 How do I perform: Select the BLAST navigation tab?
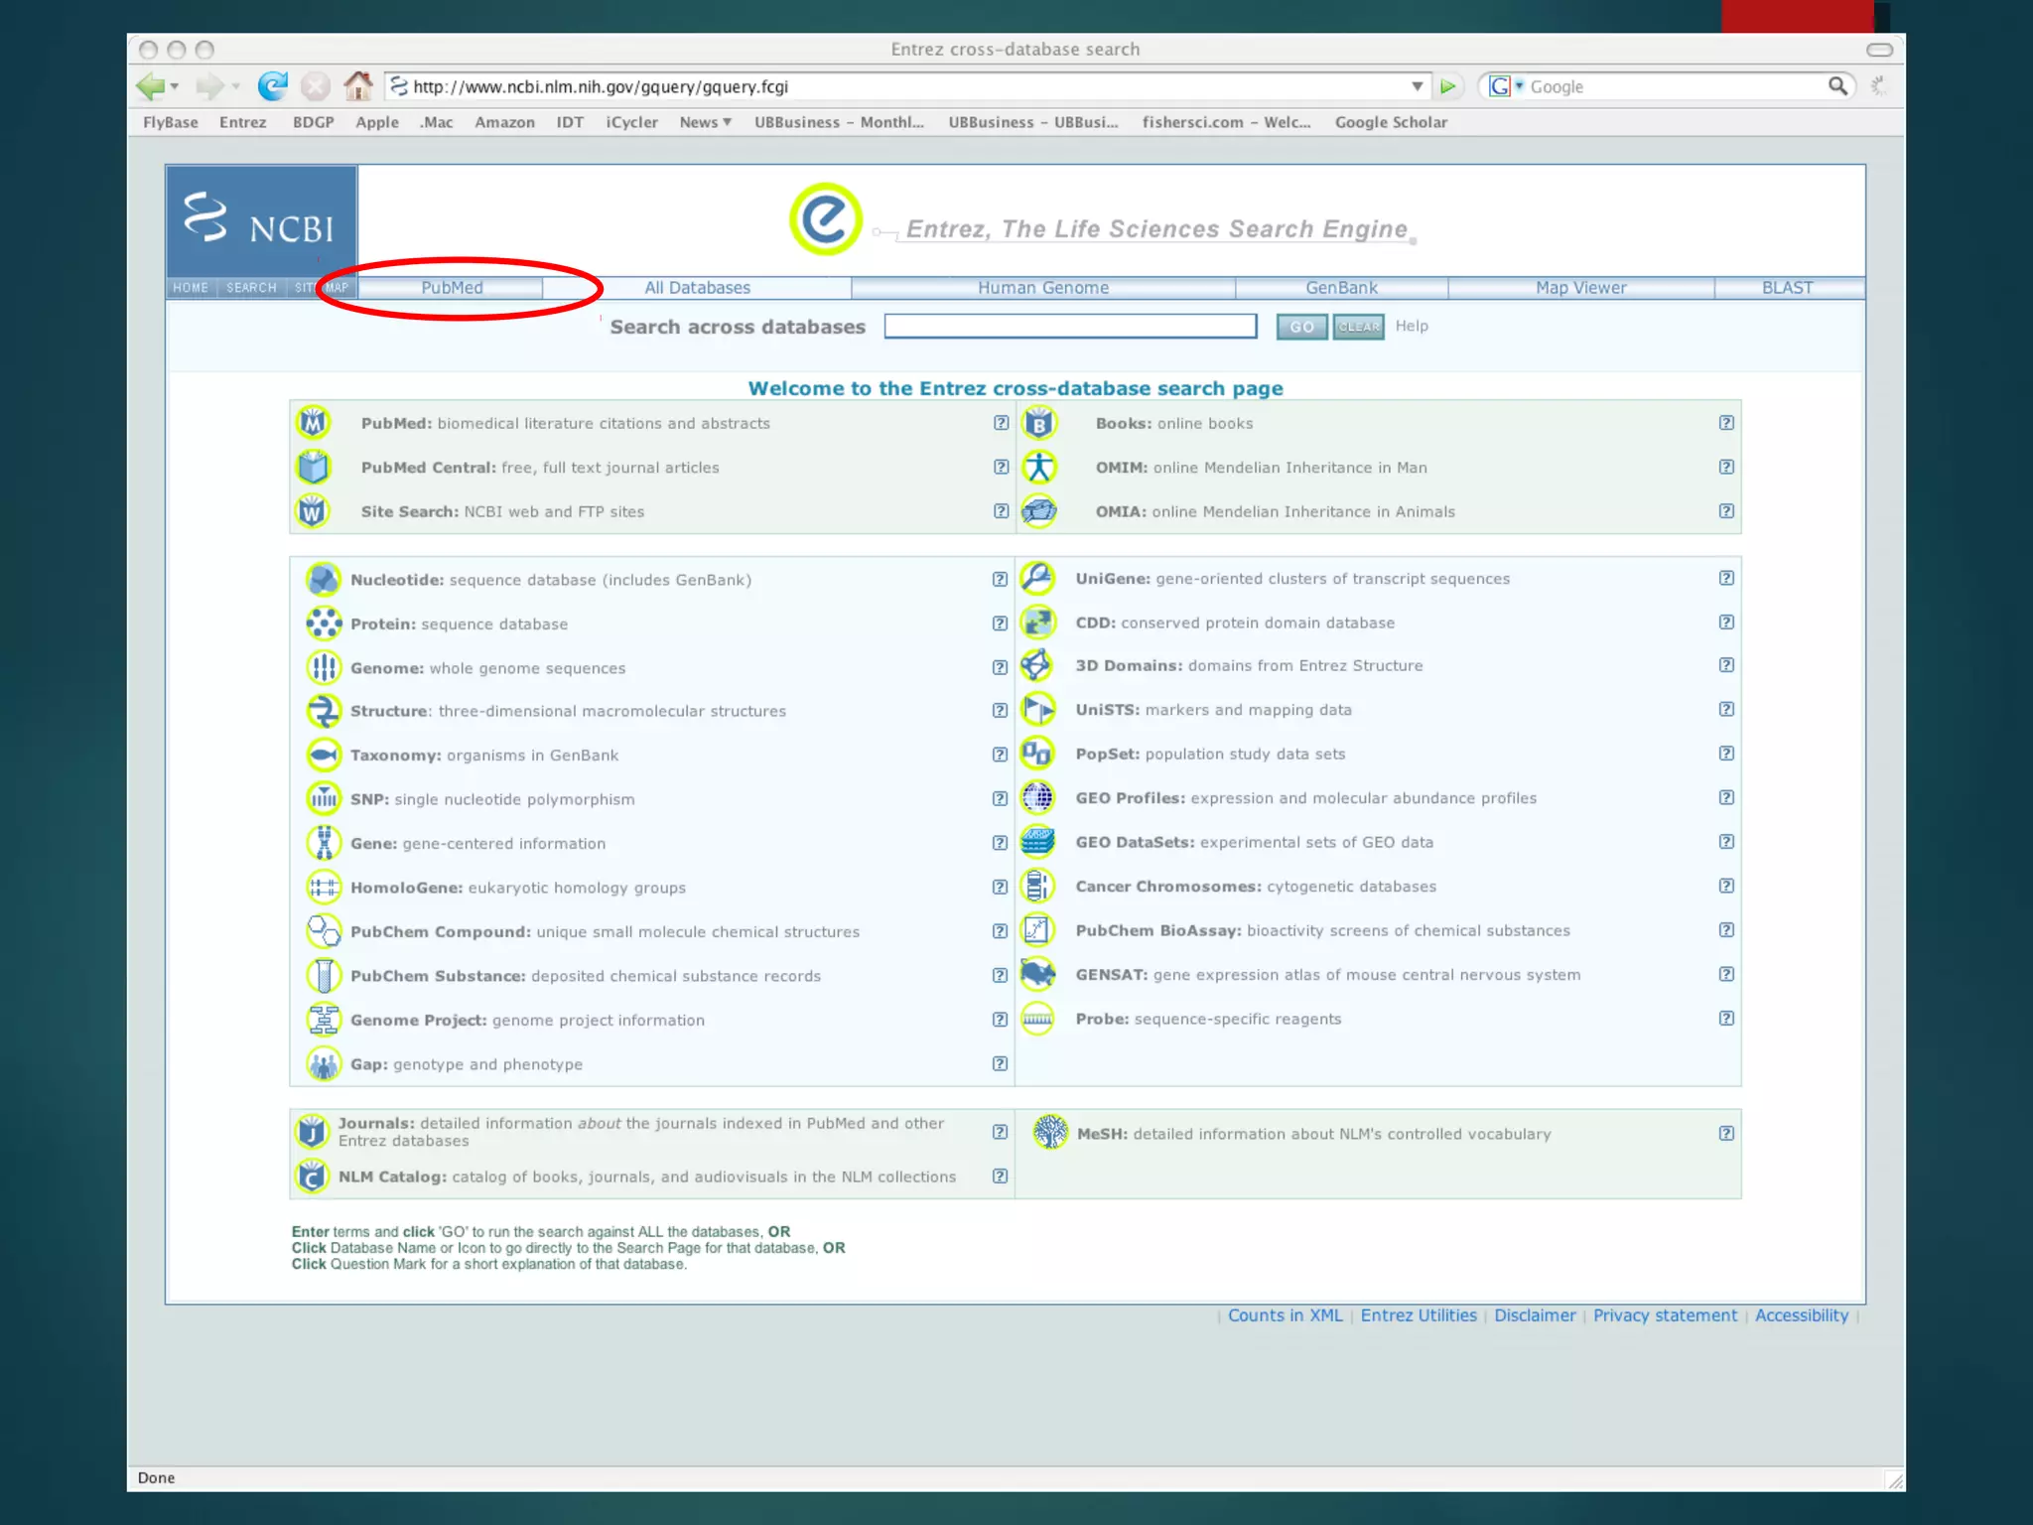pyautogui.click(x=1787, y=288)
